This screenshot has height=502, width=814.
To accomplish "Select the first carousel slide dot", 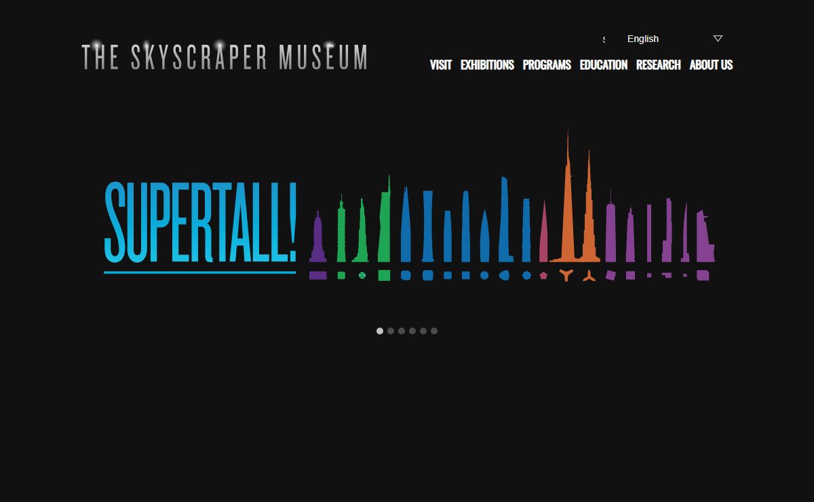I will (380, 331).
